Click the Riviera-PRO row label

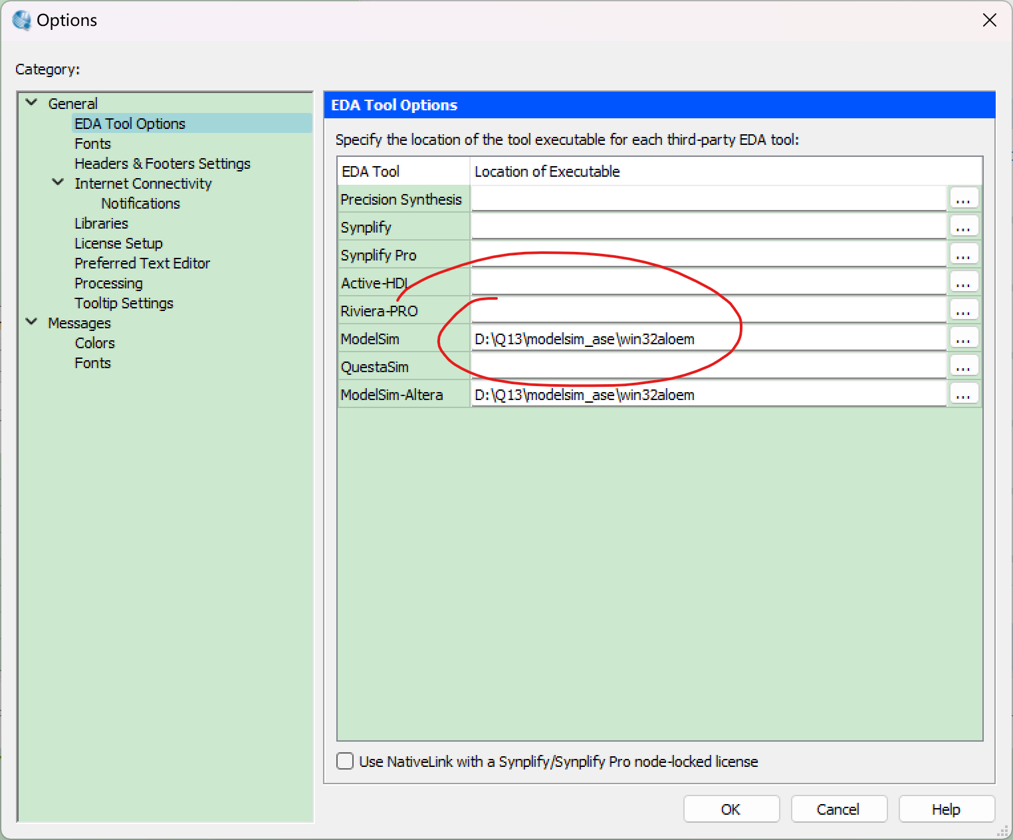[x=379, y=311]
